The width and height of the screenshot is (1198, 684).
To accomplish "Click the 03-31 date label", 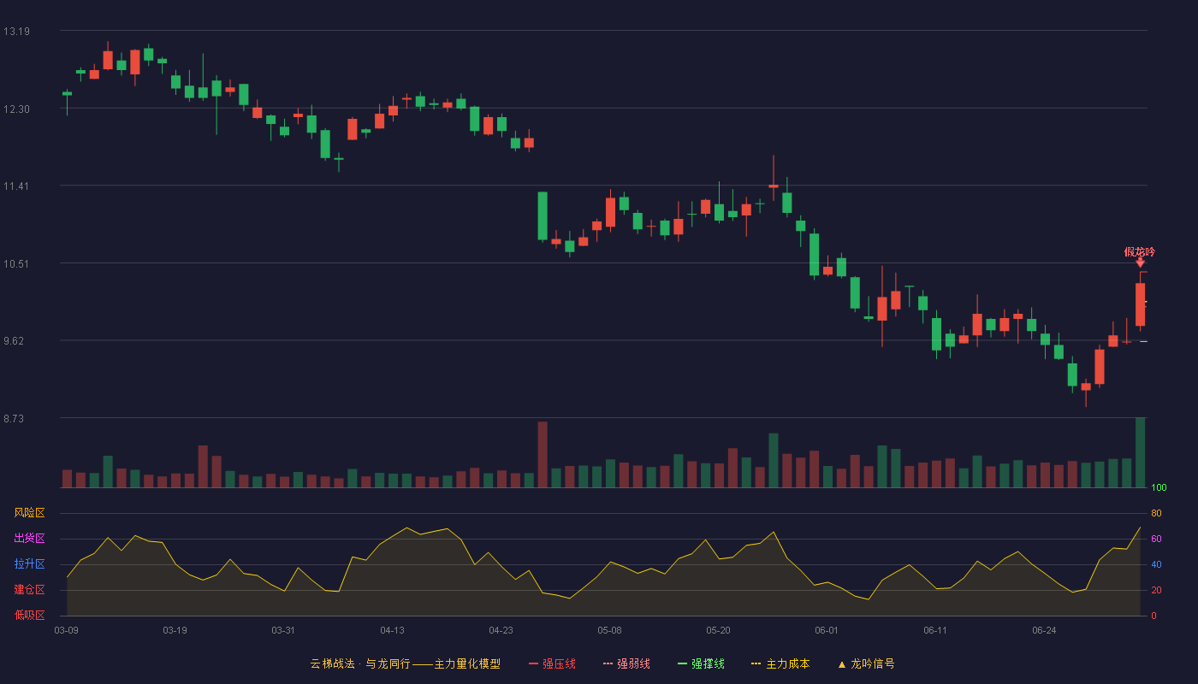I will (x=283, y=630).
